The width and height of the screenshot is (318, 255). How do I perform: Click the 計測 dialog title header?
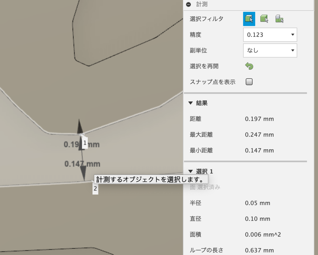click(x=201, y=5)
